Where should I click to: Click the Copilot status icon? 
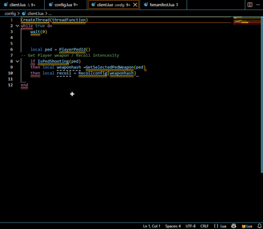tap(234, 226)
